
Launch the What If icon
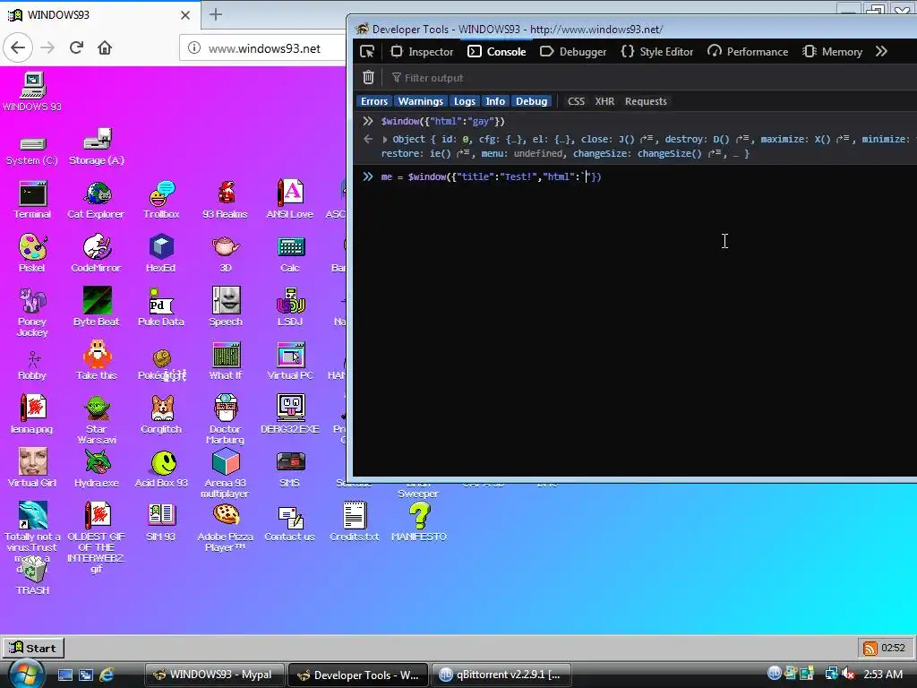[226, 361]
